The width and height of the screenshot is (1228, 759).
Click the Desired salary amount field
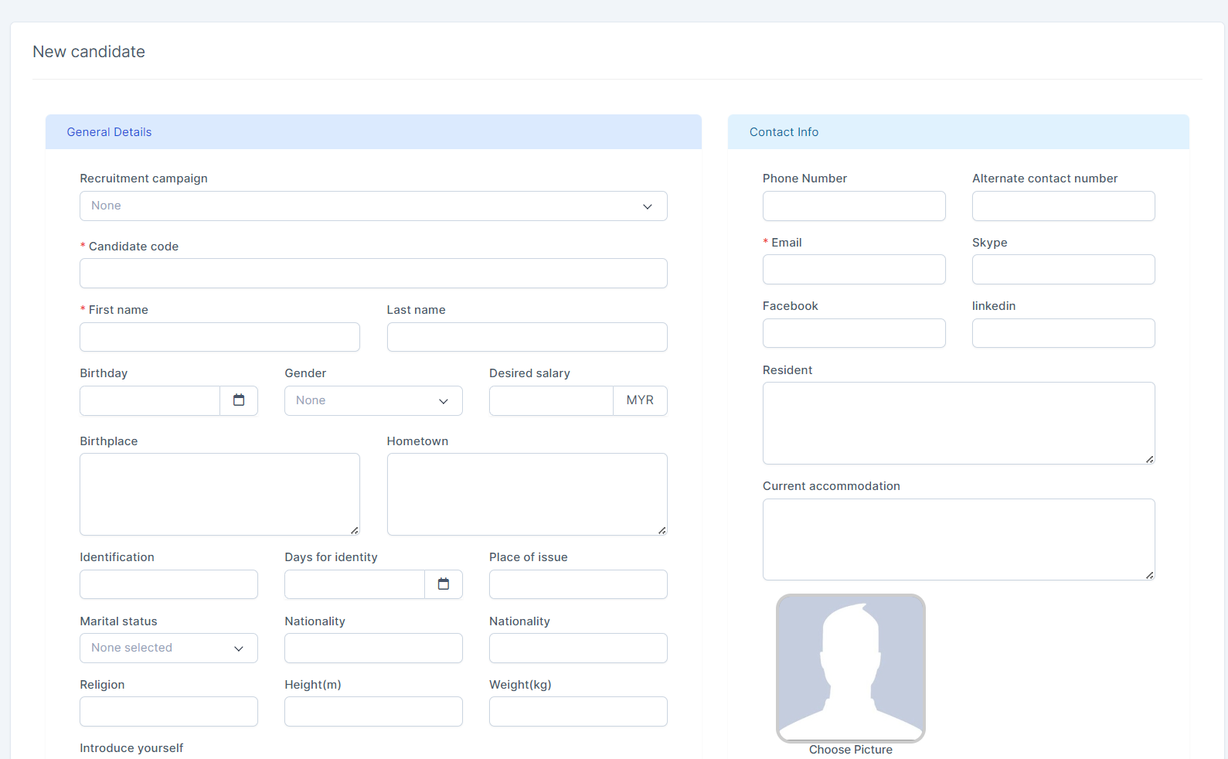551,400
